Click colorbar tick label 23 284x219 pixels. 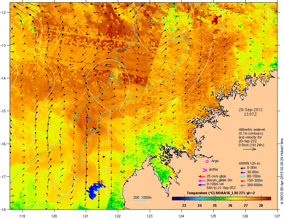pyautogui.click(x=184, y=205)
